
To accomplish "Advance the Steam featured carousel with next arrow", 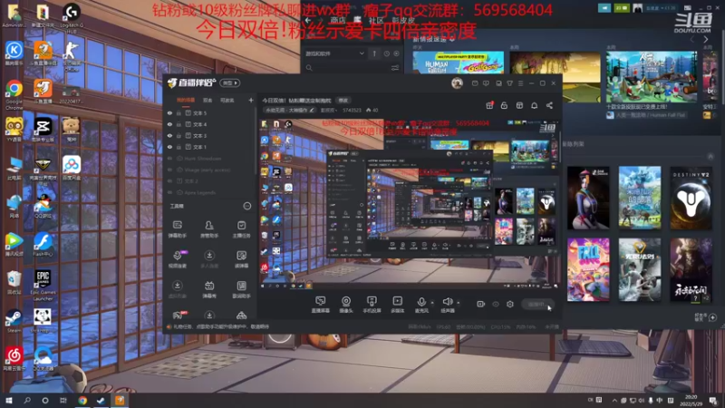I will (706, 39).
